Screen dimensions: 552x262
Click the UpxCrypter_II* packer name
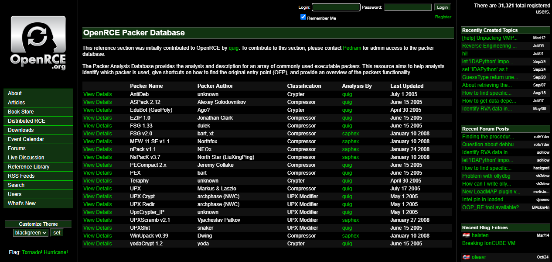(x=147, y=212)
